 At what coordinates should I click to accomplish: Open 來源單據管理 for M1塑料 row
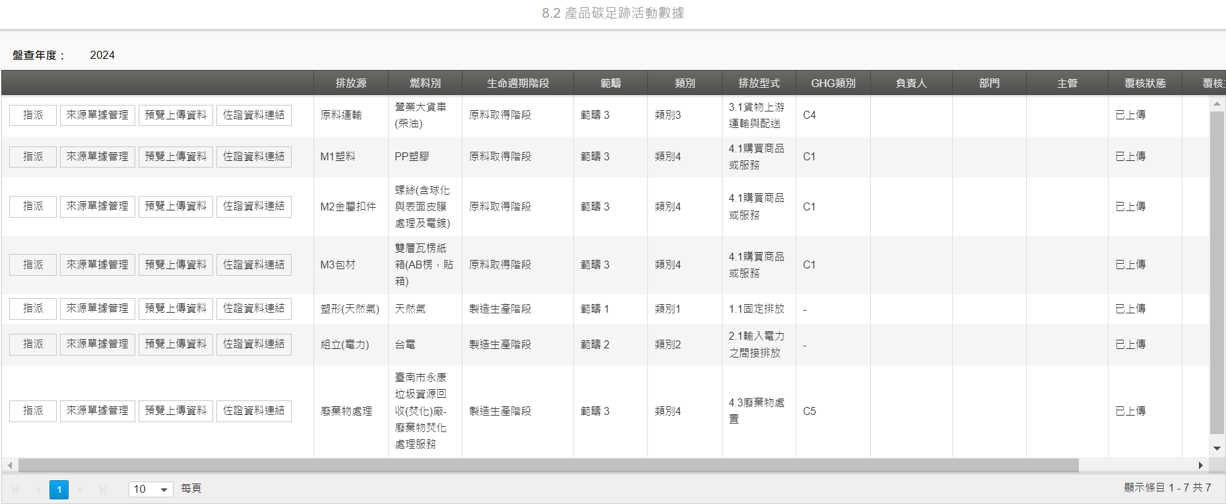coord(98,156)
